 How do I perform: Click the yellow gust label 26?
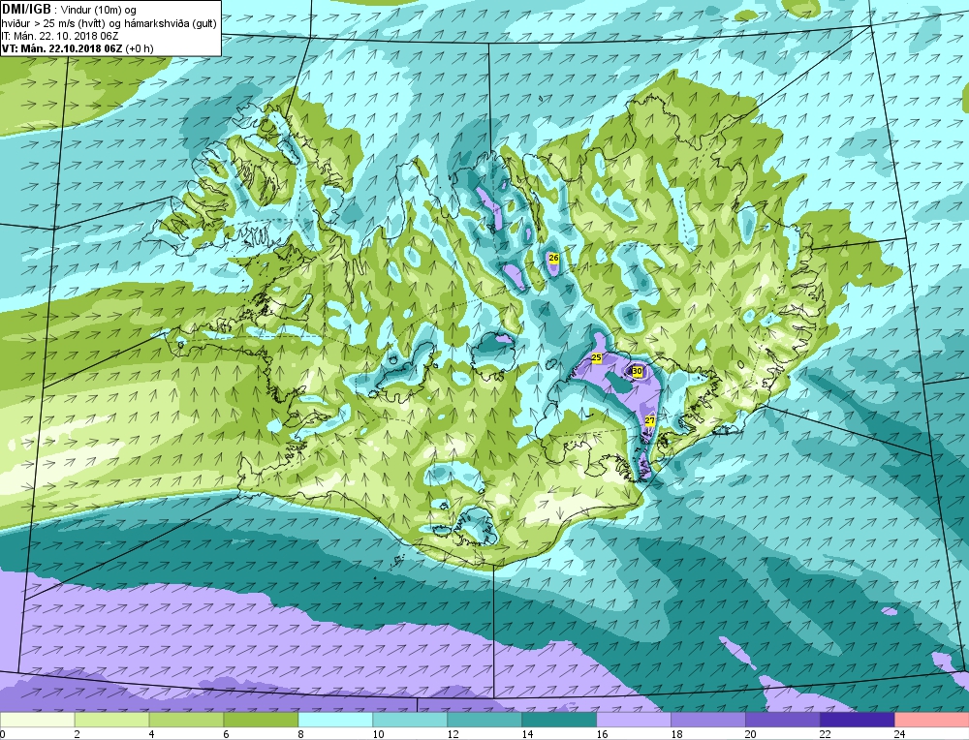click(x=553, y=258)
